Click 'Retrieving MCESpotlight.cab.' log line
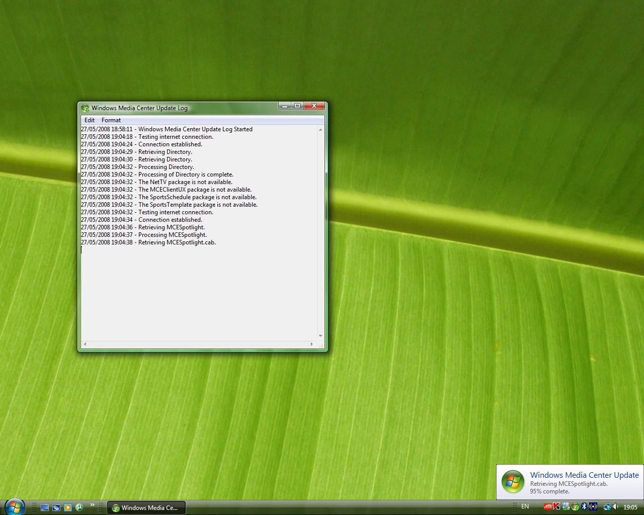The height and width of the screenshot is (515, 644). click(x=148, y=242)
